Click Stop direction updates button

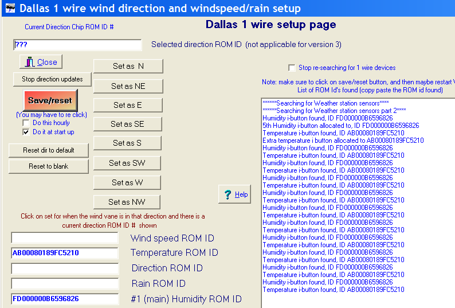pos(52,79)
